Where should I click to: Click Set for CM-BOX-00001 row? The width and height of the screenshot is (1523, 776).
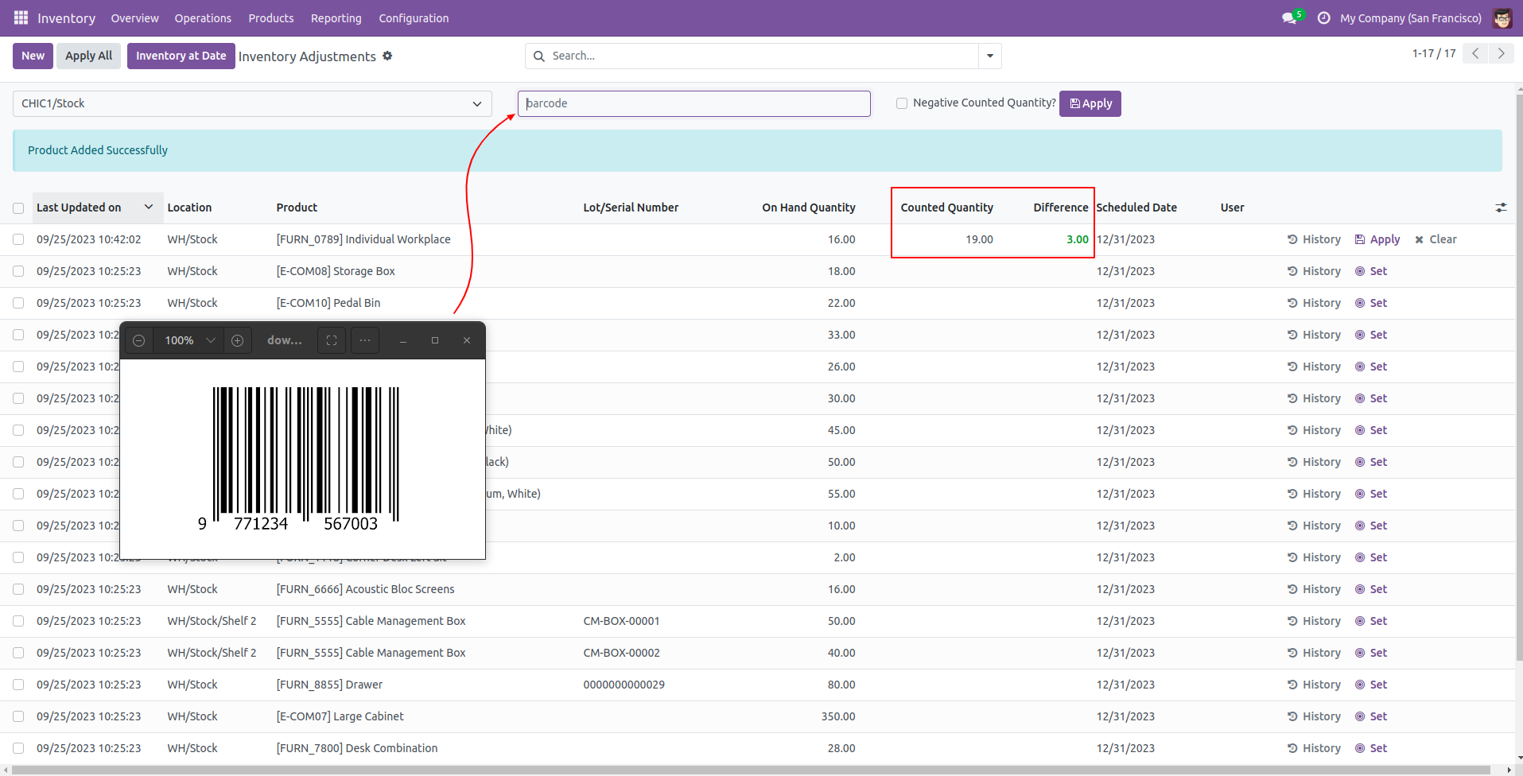1371,621
